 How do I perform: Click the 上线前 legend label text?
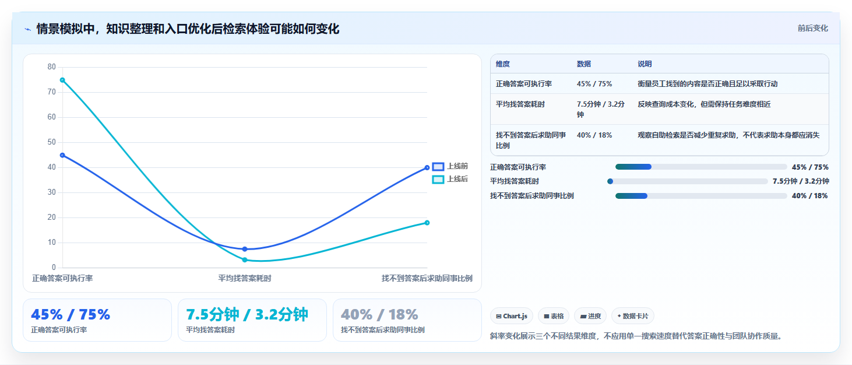[457, 167]
